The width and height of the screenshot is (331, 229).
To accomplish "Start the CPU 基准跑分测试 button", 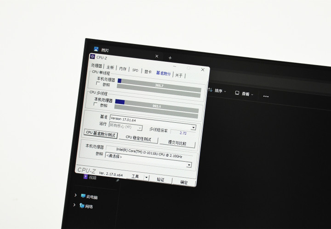I will (101, 134).
